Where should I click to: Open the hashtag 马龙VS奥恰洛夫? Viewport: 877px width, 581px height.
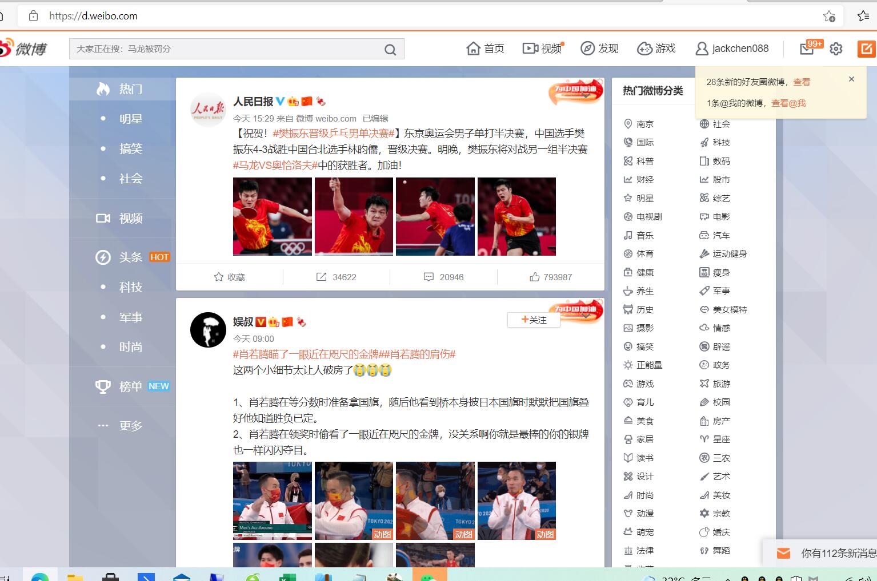coord(275,166)
